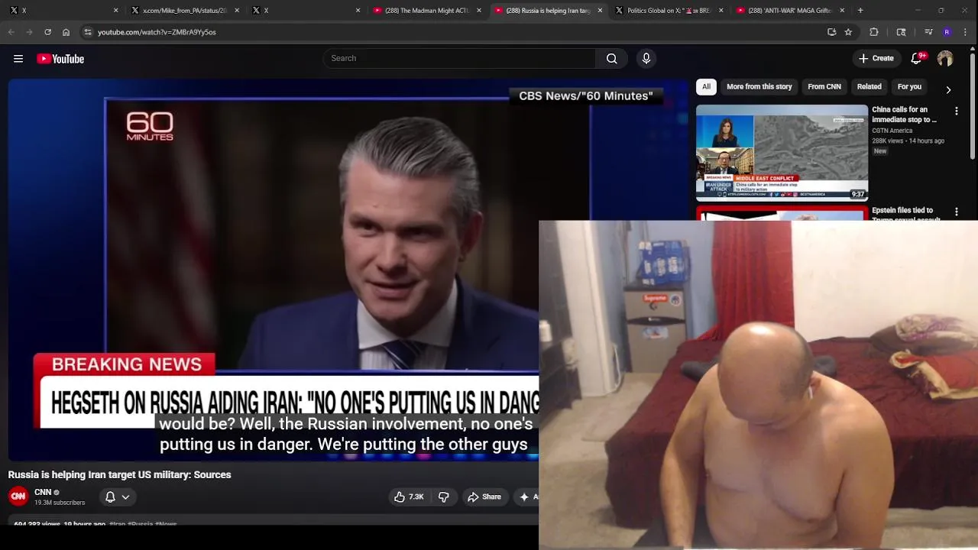Open the CNN channel name link

[x=43, y=492]
